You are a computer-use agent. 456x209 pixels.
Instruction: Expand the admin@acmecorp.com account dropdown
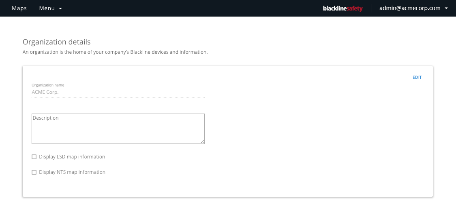pos(413,8)
